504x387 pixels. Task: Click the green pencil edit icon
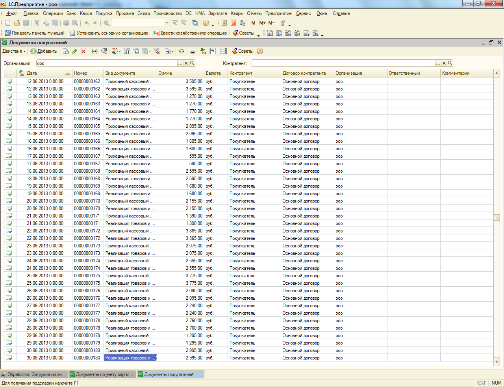pyautogui.click(x=74, y=51)
